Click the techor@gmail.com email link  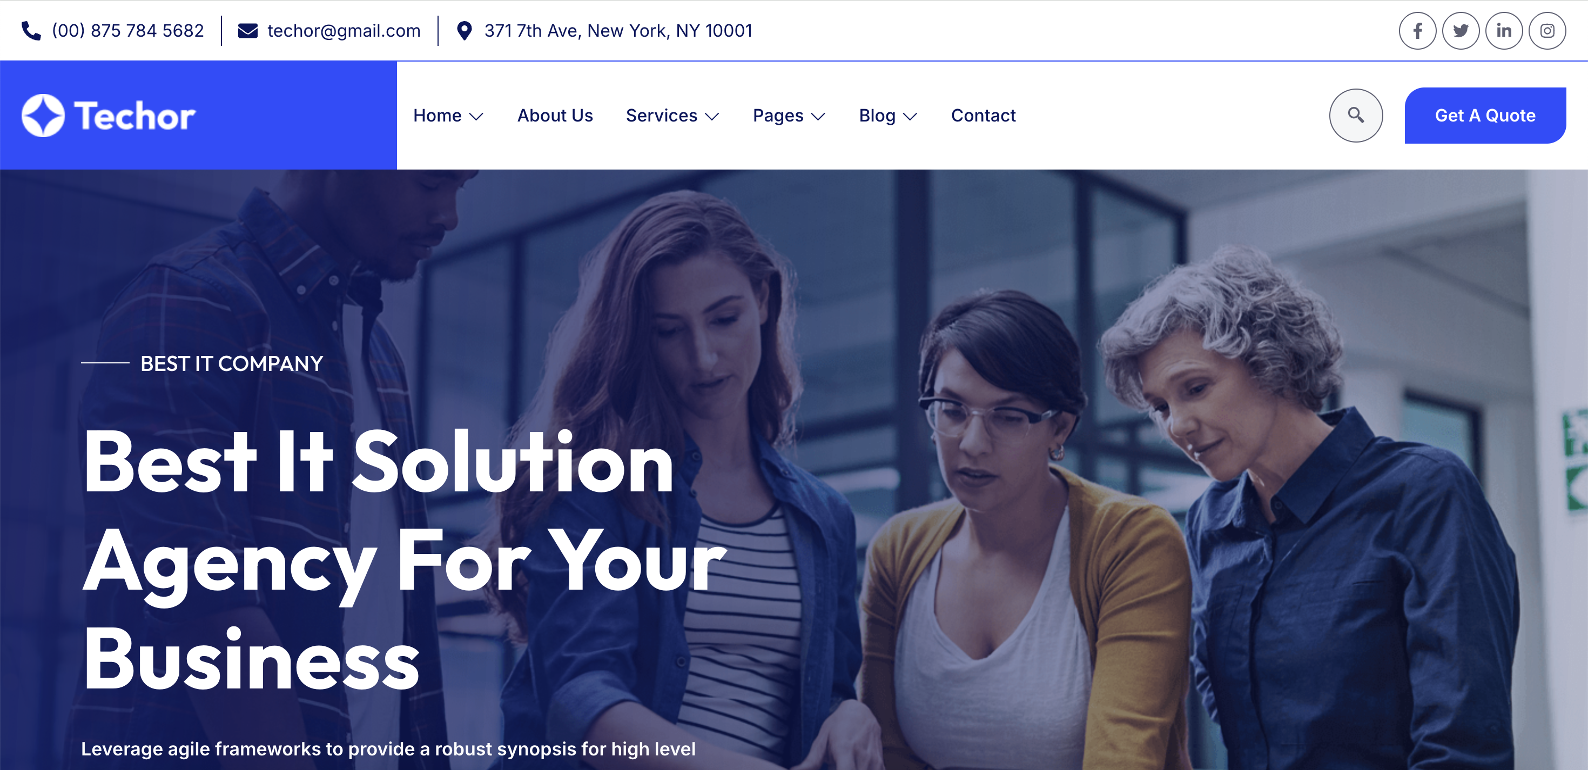pos(344,31)
